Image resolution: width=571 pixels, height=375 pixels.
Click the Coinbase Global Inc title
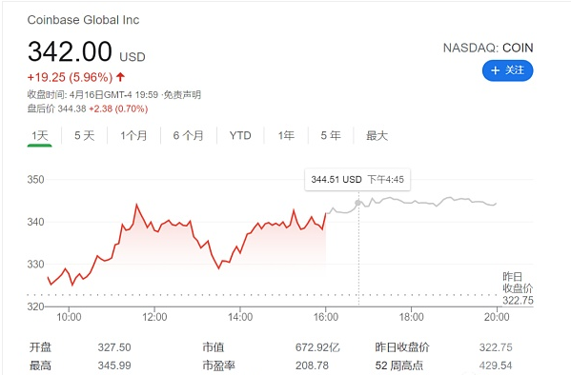click(x=83, y=20)
